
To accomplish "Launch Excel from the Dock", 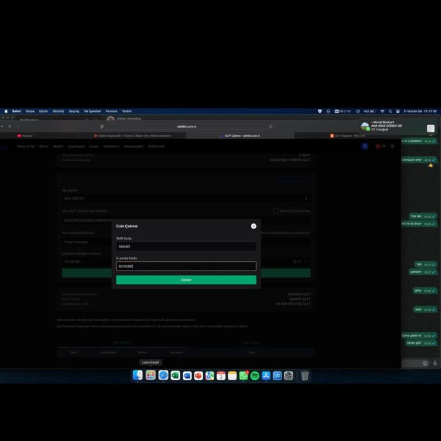I will (x=176, y=376).
